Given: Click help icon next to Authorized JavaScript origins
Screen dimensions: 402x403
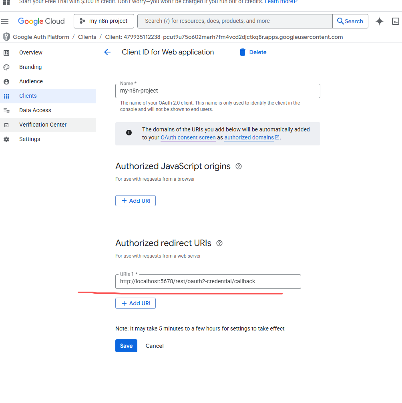Looking at the screenshot, I should [239, 166].
